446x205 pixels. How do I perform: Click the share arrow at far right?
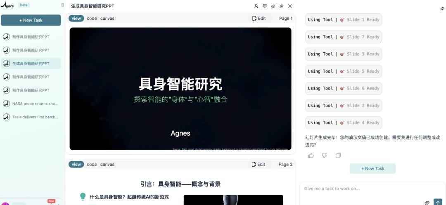pyautogui.click(x=442, y=9)
